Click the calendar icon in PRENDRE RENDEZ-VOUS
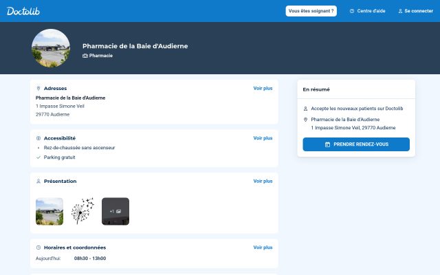440x275 pixels. (x=327, y=144)
